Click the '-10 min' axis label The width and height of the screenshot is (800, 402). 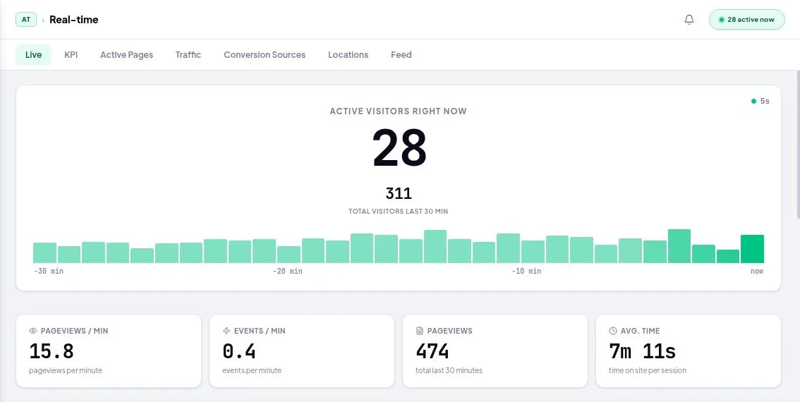526,272
